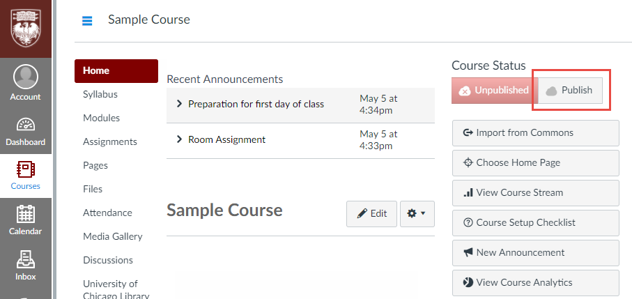
Task: Open View Course Analytics
Action: pyautogui.click(x=535, y=282)
